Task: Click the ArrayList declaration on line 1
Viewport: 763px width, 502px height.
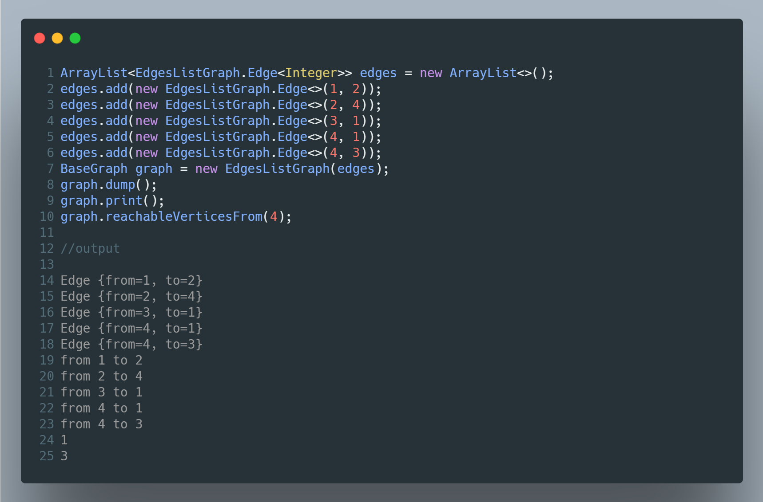Action: point(307,73)
